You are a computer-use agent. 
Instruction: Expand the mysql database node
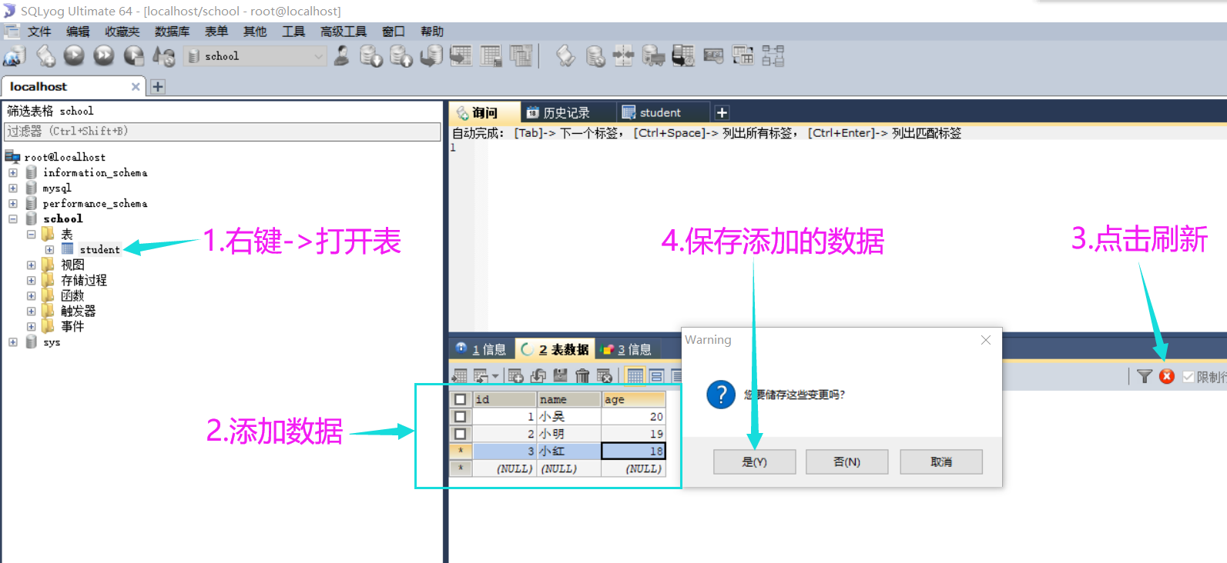click(x=13, y=188)
